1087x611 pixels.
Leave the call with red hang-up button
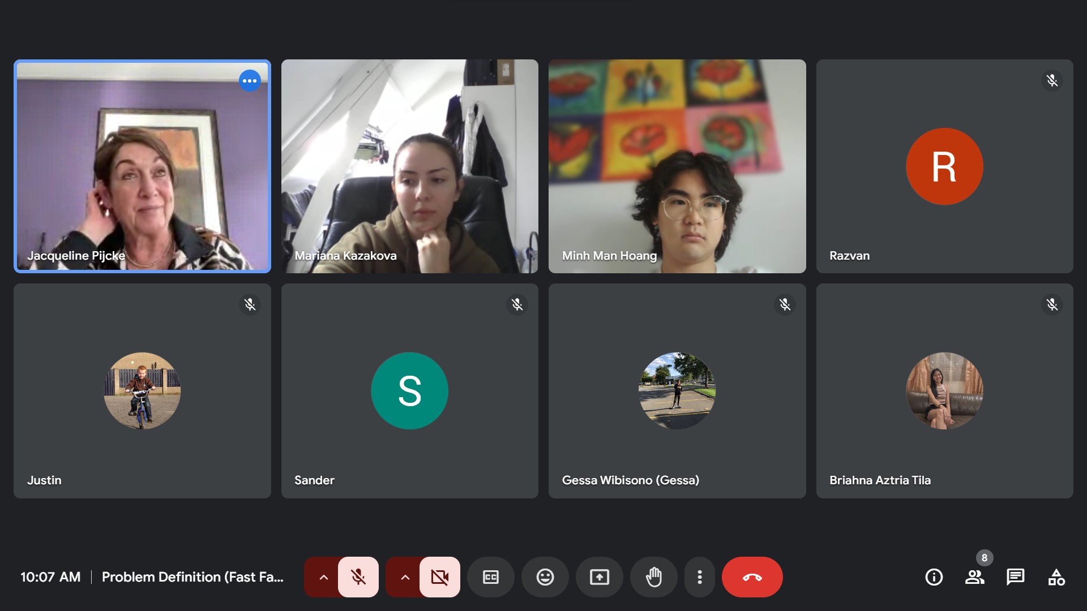coord(752,577)
